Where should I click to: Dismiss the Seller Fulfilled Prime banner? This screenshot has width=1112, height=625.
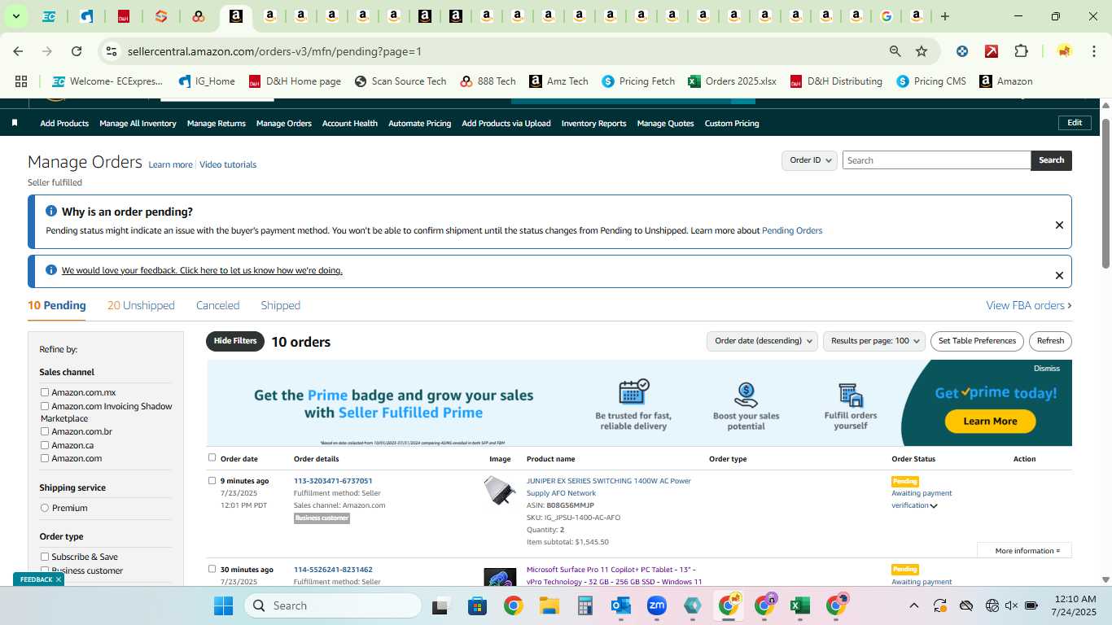[1047, 369]
